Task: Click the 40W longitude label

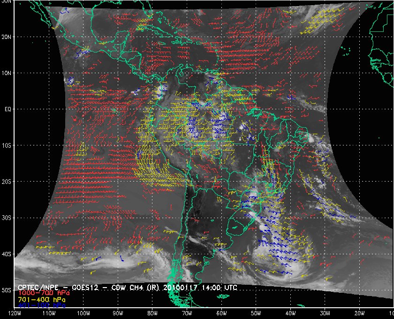Action: 290,313
